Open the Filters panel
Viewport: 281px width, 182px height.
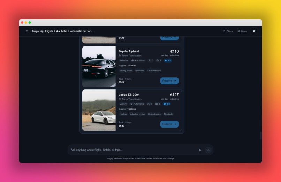[x=228, y=31]
